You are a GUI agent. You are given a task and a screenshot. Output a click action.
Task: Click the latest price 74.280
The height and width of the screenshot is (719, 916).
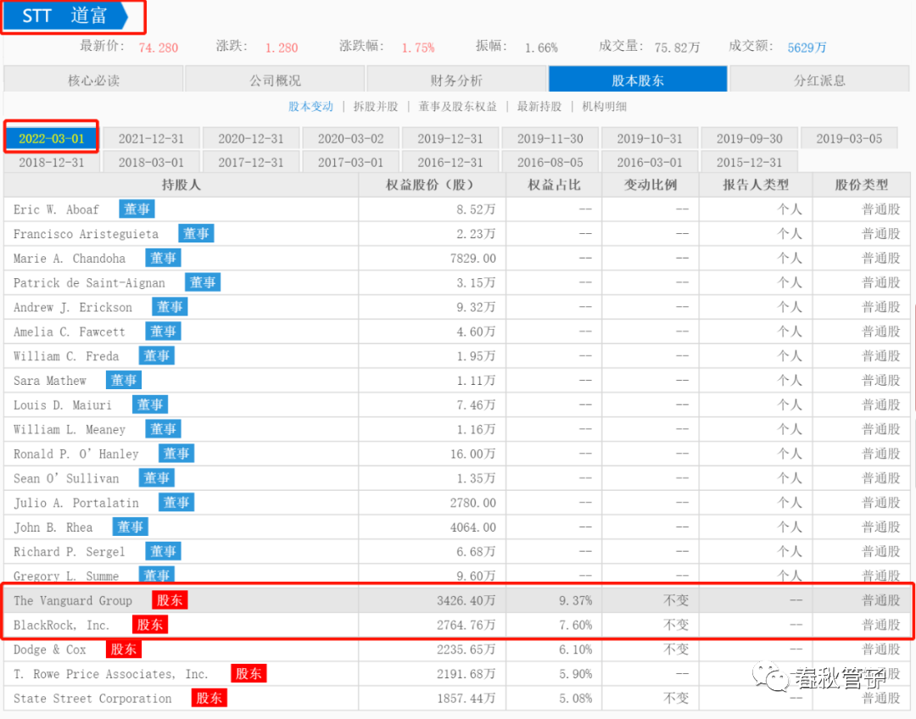click(x=159, y=47)
